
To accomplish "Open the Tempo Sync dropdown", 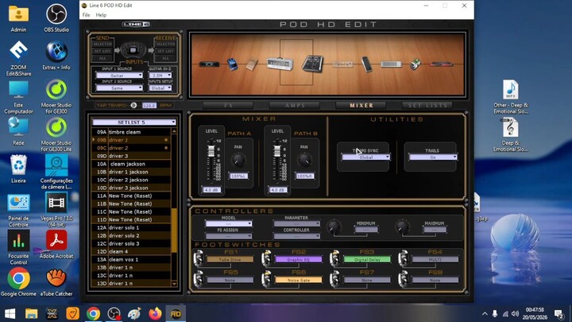I will point(366,157).
